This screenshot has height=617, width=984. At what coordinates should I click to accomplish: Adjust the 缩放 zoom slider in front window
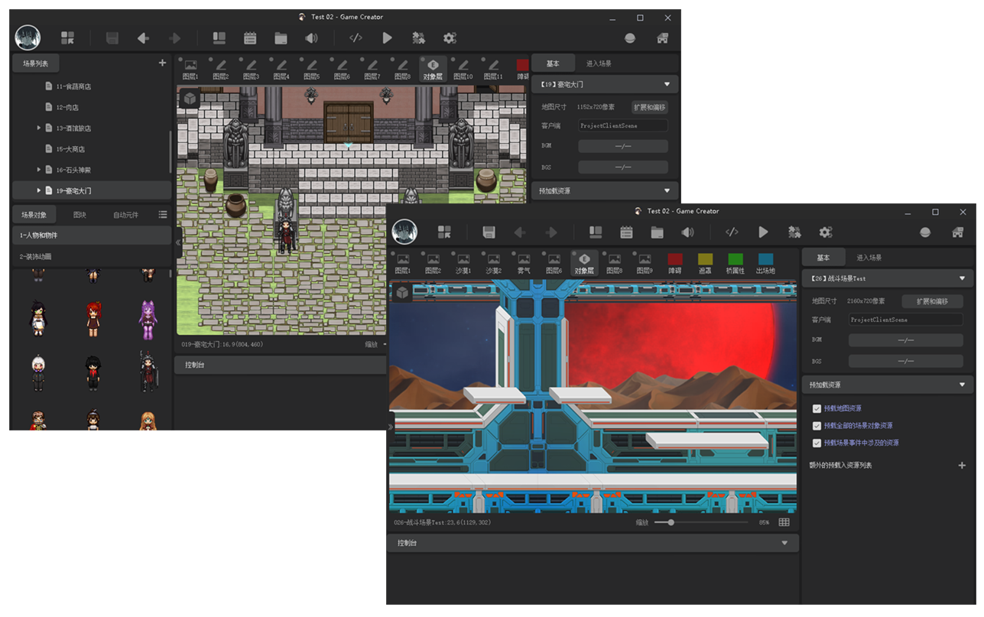[701, 522]
